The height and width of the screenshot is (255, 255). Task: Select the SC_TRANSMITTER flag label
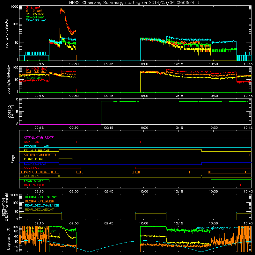point(37,155)
